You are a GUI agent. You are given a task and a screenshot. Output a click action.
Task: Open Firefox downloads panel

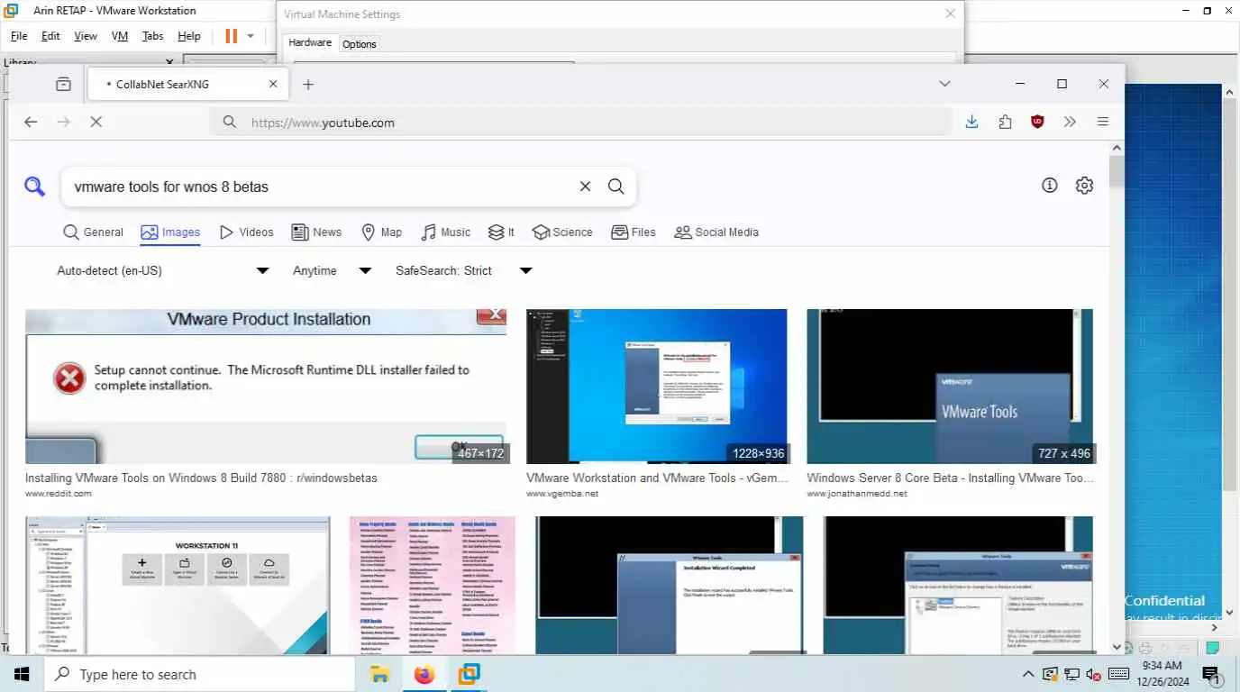pyautogui.click(x=971, y=122)
